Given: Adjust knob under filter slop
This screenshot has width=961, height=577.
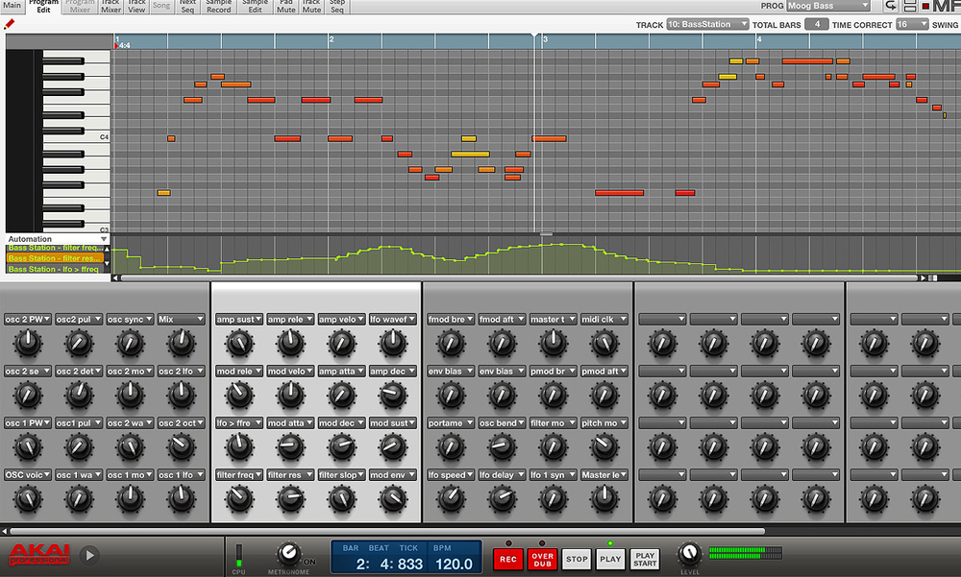Looking at the screenshot, I should [x=341, y=499].
